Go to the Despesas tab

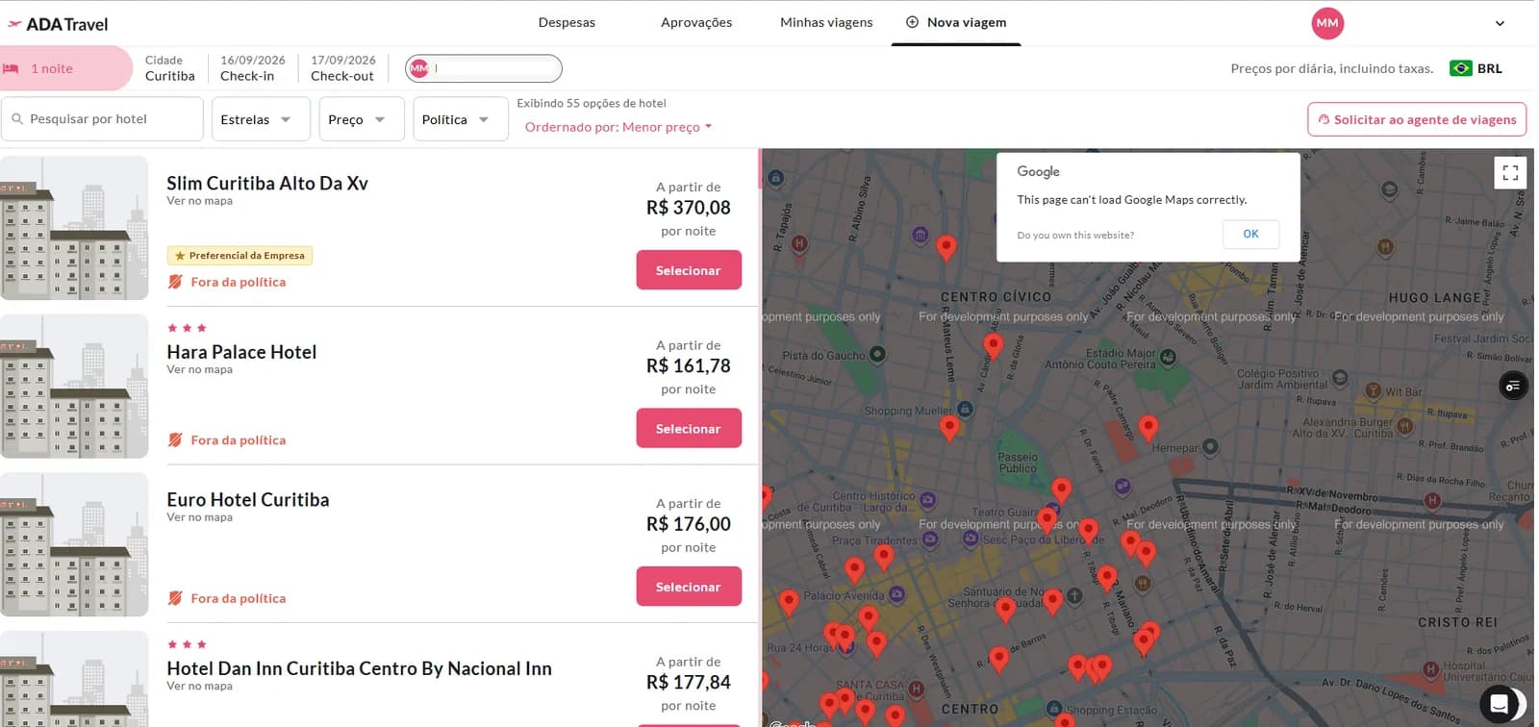click(x=567, y=22)
